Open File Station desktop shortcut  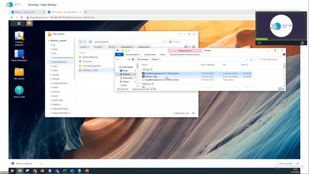click(19, 73)
